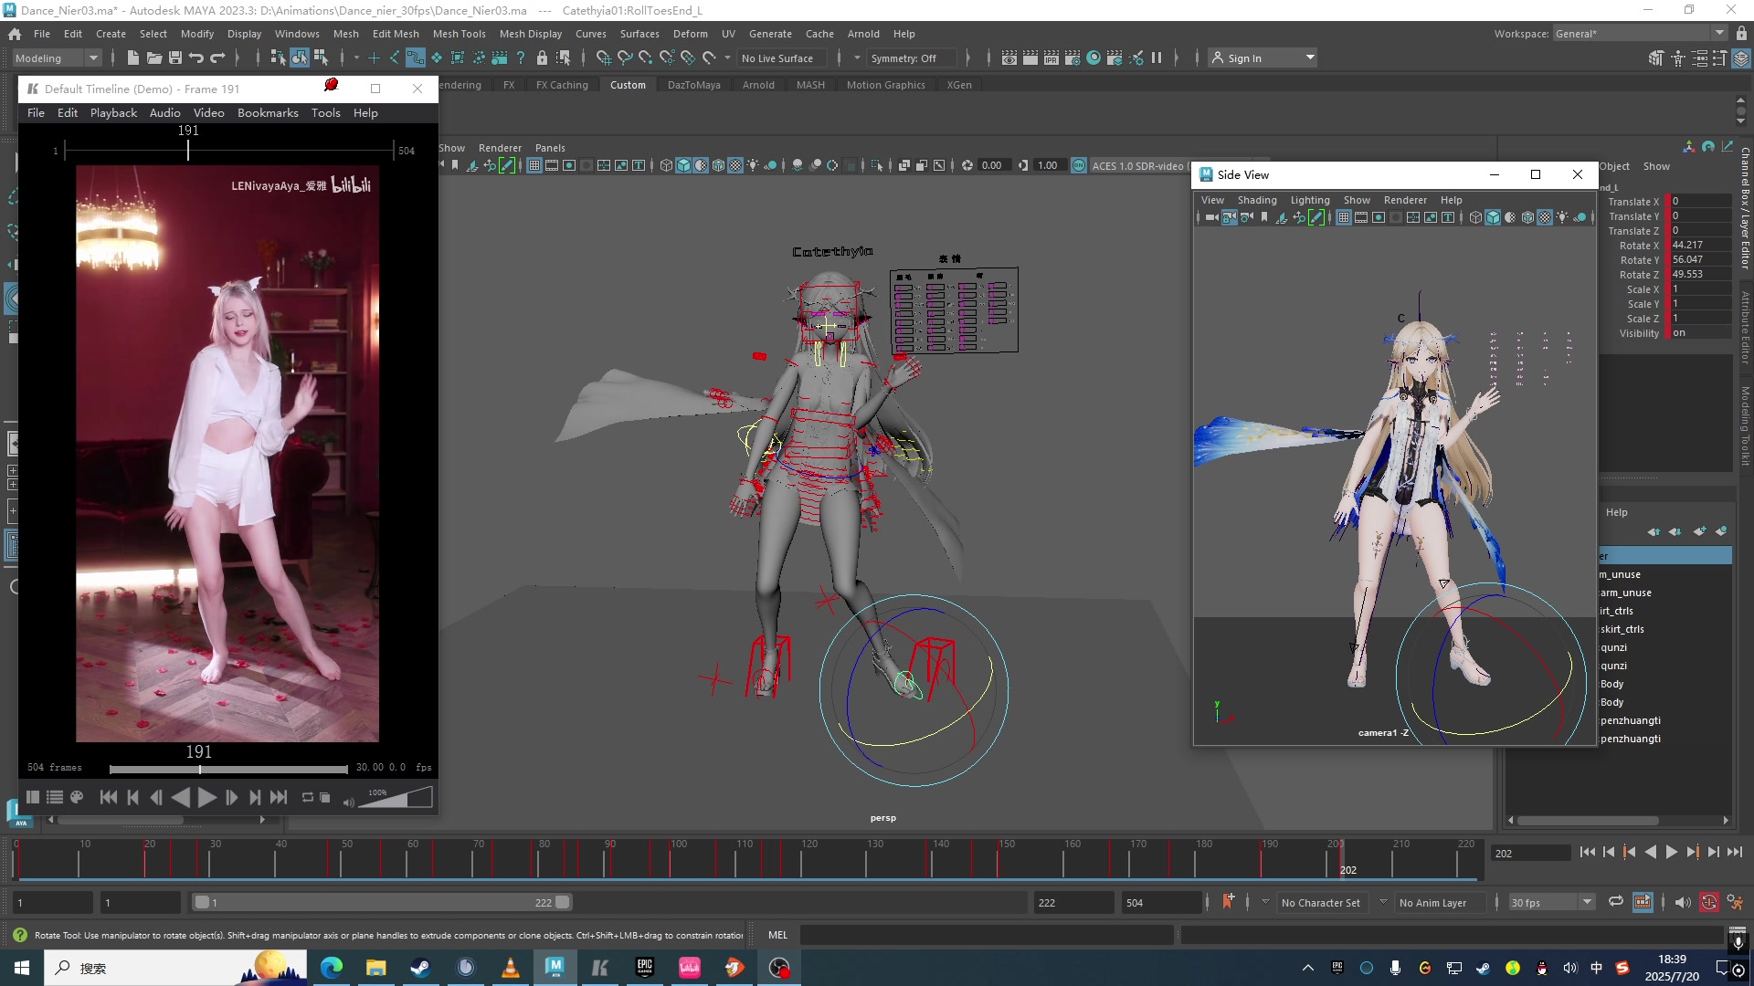Click the frame scrub bar in Default Timeline window
The height and width of the screenshot is (986, 1754).
(x=228, y=769)
